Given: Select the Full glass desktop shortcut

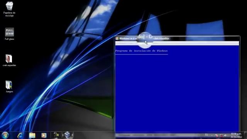Looking at the screenshot, I should click(x=9, y=34).
